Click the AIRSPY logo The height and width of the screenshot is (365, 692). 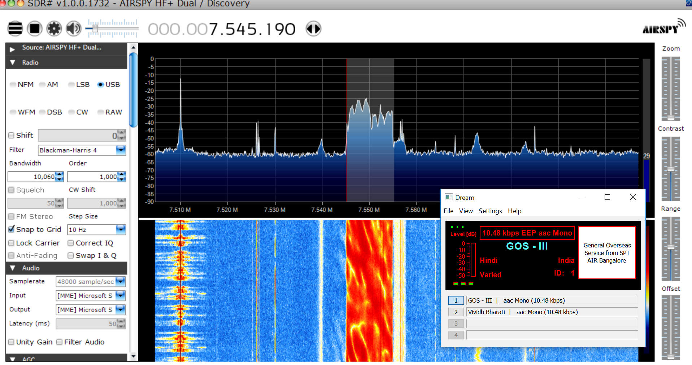point(663,27)
